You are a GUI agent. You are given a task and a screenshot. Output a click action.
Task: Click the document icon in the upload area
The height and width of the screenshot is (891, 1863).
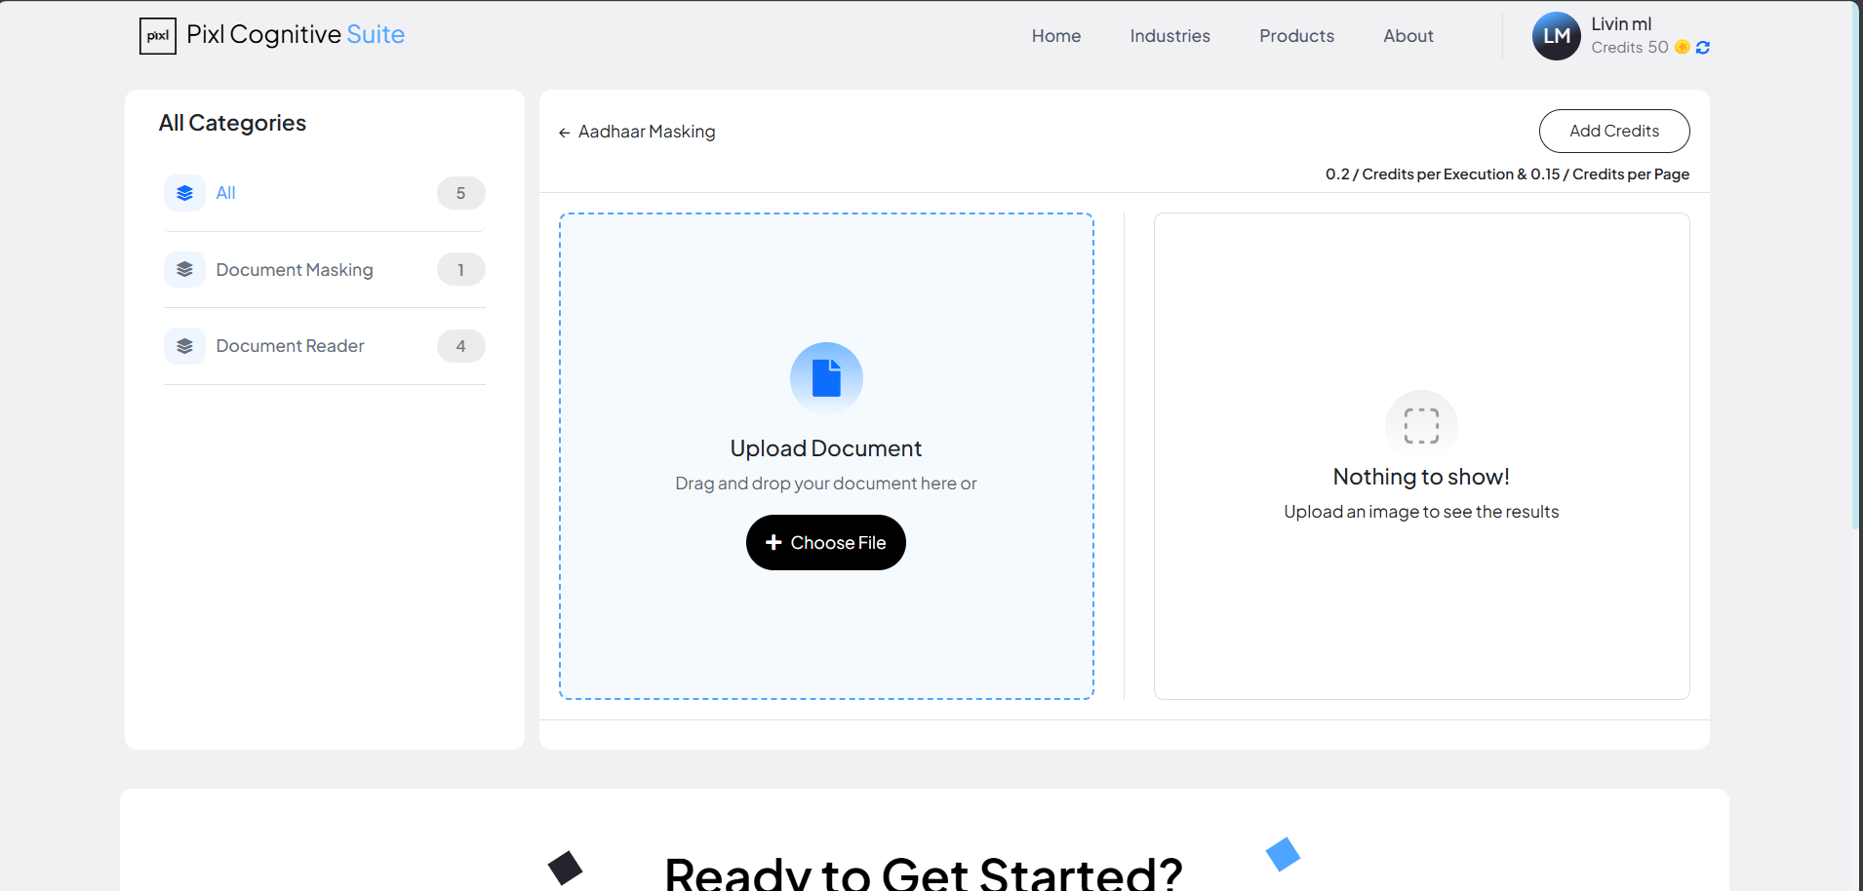coord(826,377)
